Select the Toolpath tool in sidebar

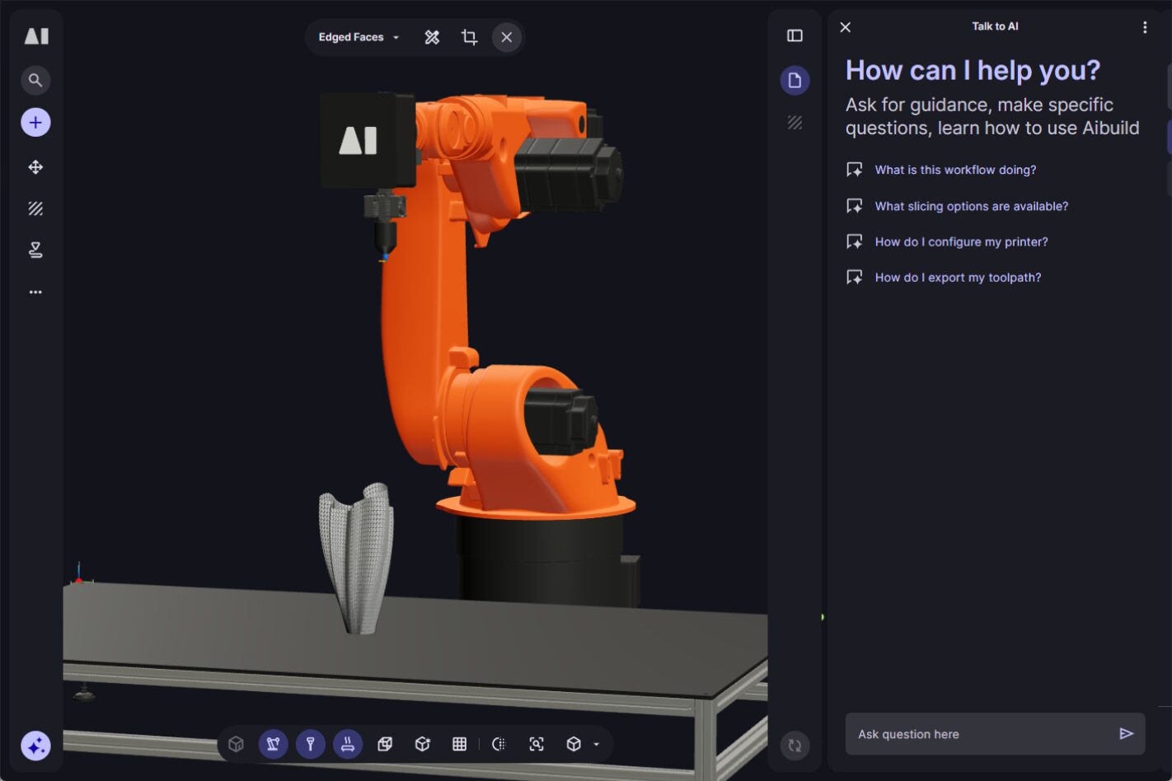(x=35, y=249)
